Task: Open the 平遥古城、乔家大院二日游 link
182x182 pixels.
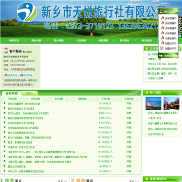Action: coord(21,147)
